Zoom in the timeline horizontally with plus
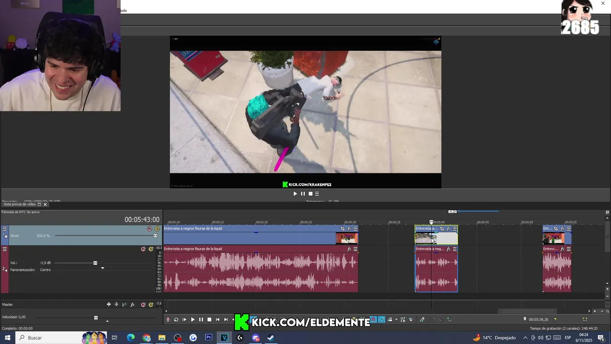 594,311
